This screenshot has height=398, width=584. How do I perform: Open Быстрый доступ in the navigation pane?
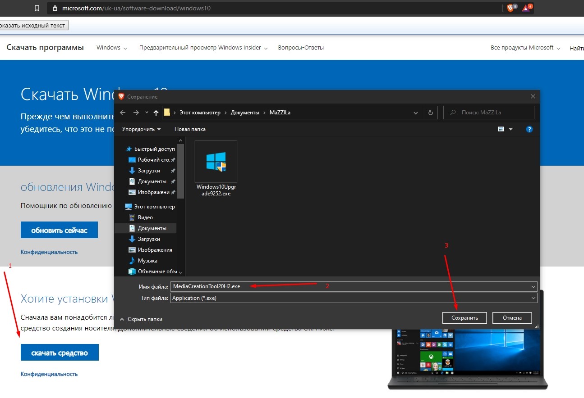[150, 149]
